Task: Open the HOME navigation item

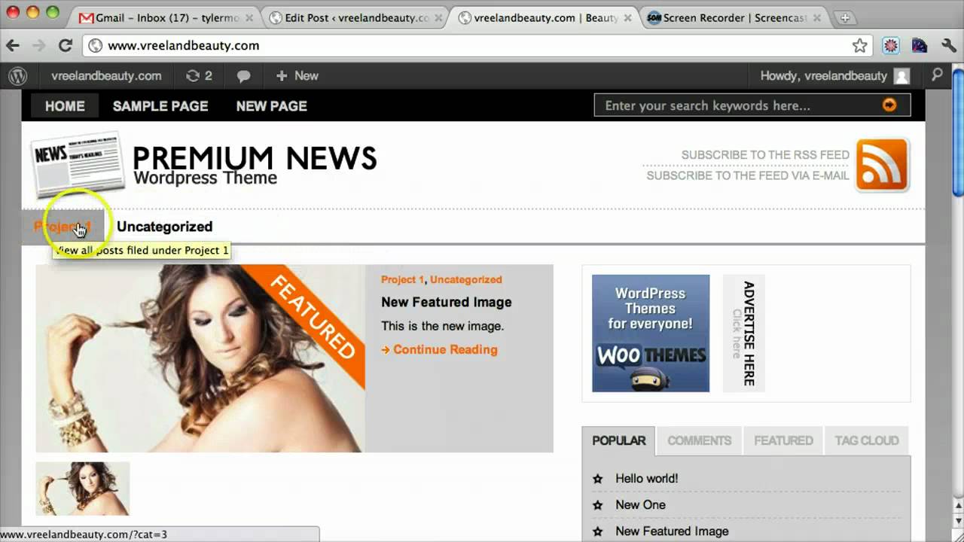Action: coord(65,106)
